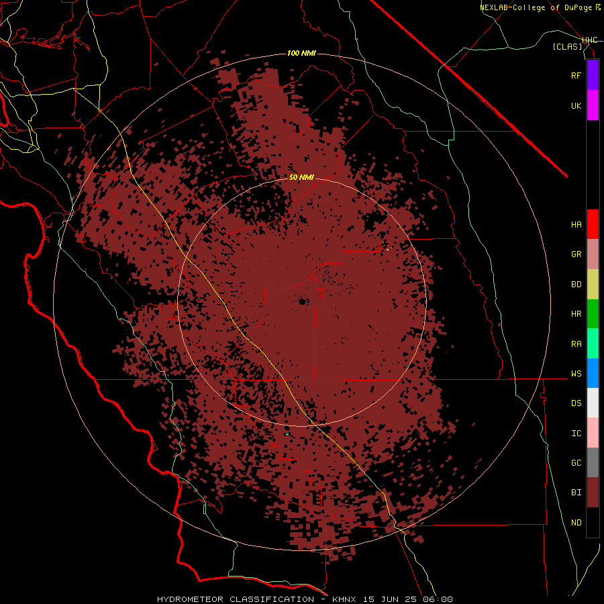Click the RA legend label
This screenshot has width=604, height=604.
tap(576, 344)
